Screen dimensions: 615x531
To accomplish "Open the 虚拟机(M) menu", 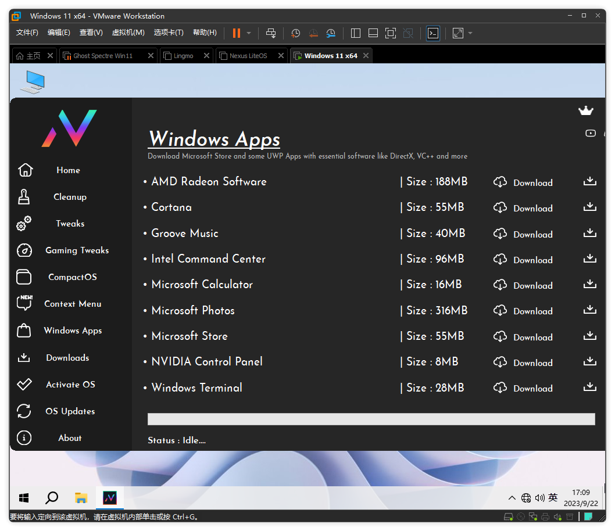I will tap(128, 33).
